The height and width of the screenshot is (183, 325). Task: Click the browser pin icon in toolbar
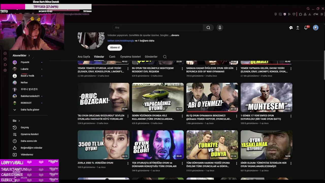point(275,14)
